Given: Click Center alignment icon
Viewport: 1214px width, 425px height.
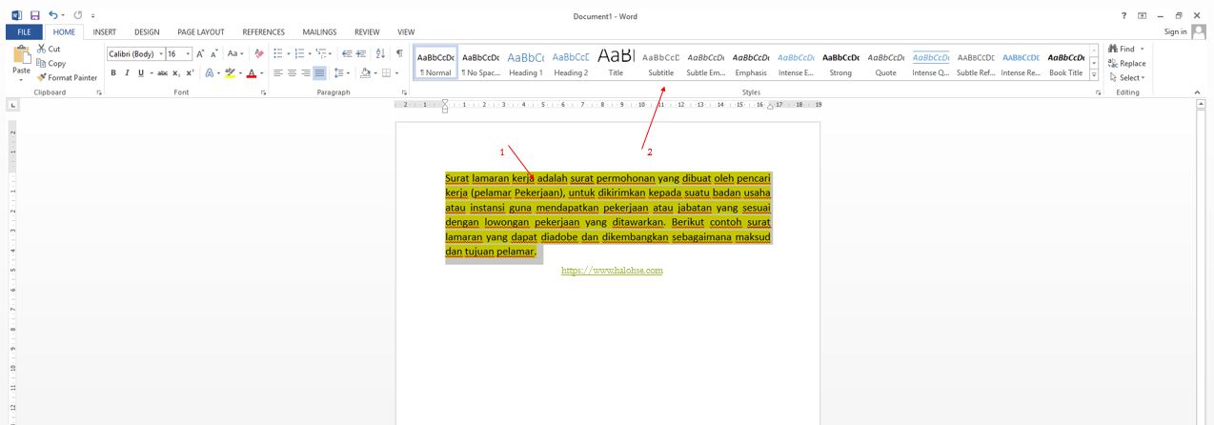Looking at the screenshot, I should pos(292,73).
